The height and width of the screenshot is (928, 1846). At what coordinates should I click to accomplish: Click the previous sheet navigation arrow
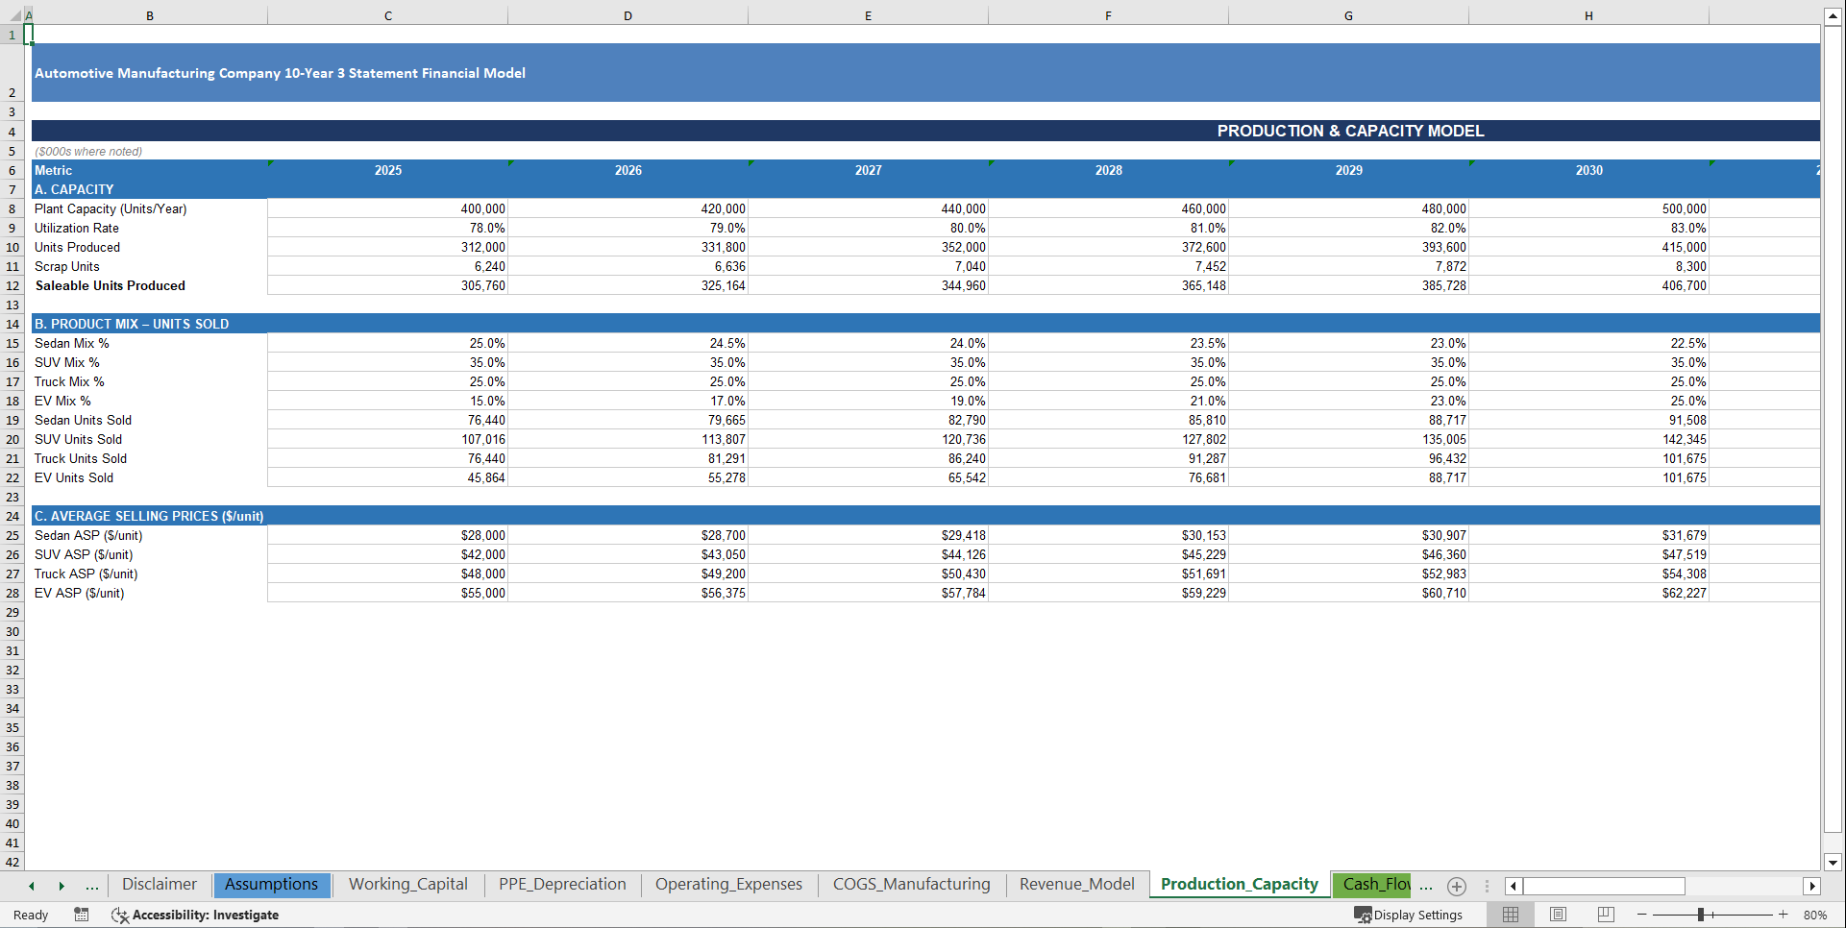click(31, 885)
